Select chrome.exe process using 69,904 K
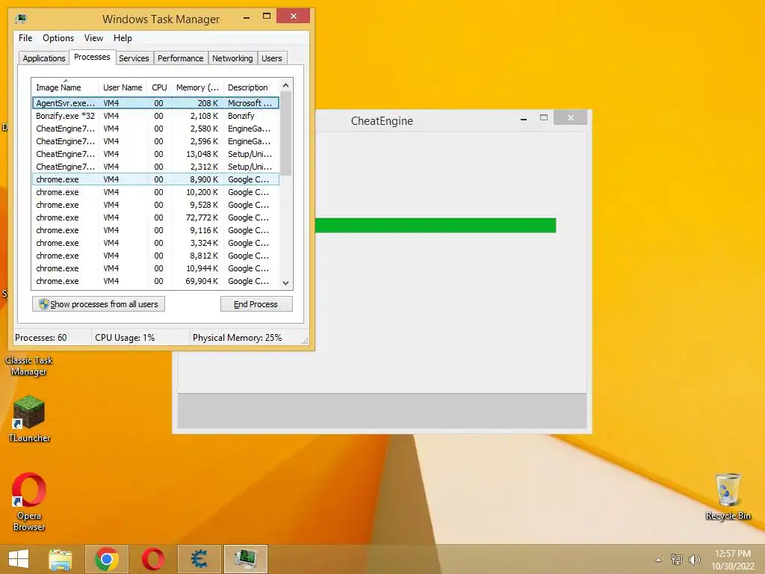Screen dimensions: 765x574 tap(155, 281)
